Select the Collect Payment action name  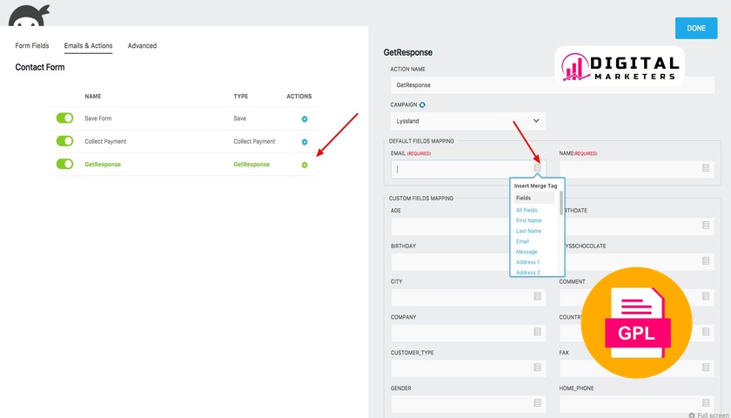(105, 141)
